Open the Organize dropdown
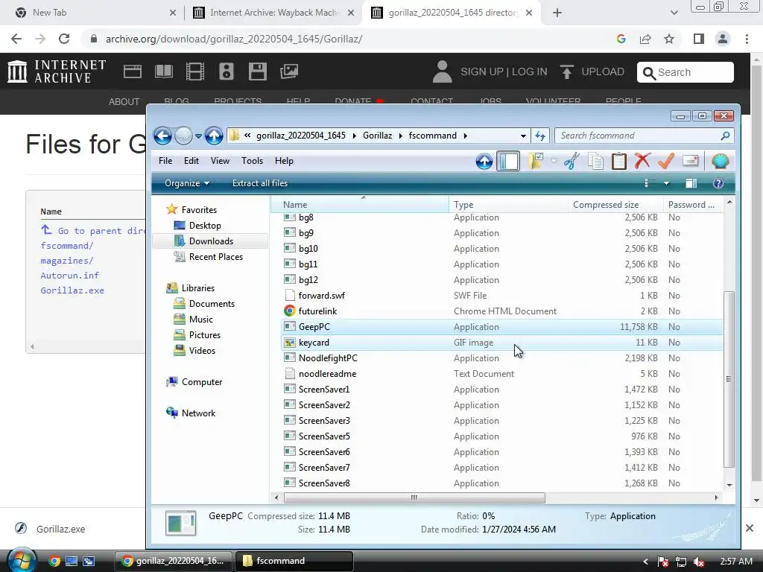This screenshot has width=763, height=572. tap(187, 183)
